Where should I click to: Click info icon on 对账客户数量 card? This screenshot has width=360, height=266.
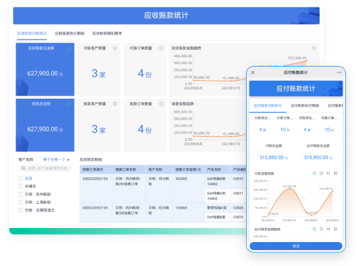point(115,48)
